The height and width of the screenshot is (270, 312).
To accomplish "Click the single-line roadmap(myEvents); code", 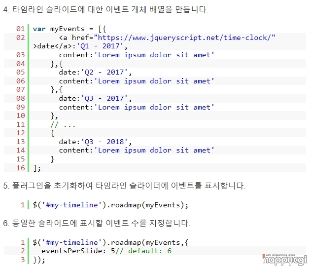I will tap(110, 205).
